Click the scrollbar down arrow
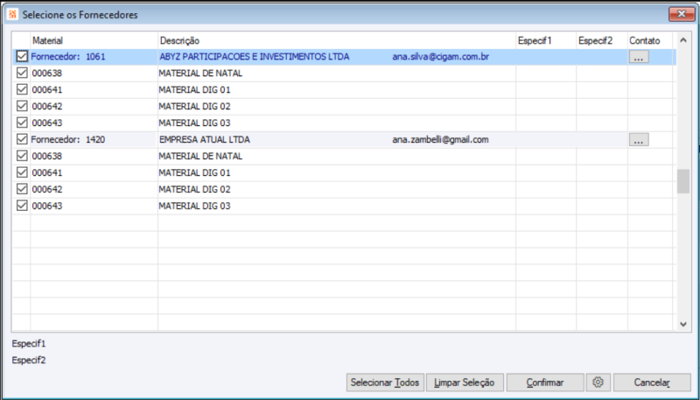 (x=683, y=324)
